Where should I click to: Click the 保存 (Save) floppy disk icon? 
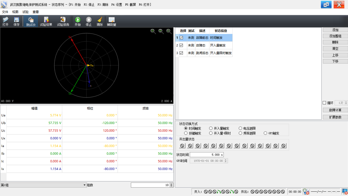pos(17,20)
